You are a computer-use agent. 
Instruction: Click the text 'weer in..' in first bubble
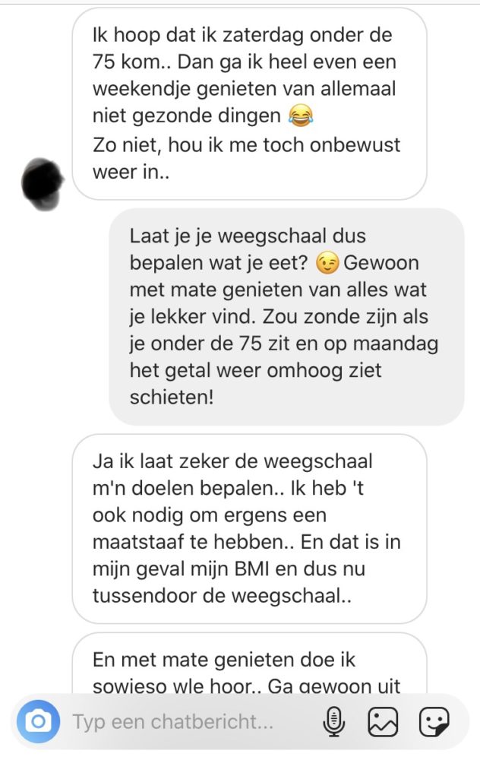point(131,172)
